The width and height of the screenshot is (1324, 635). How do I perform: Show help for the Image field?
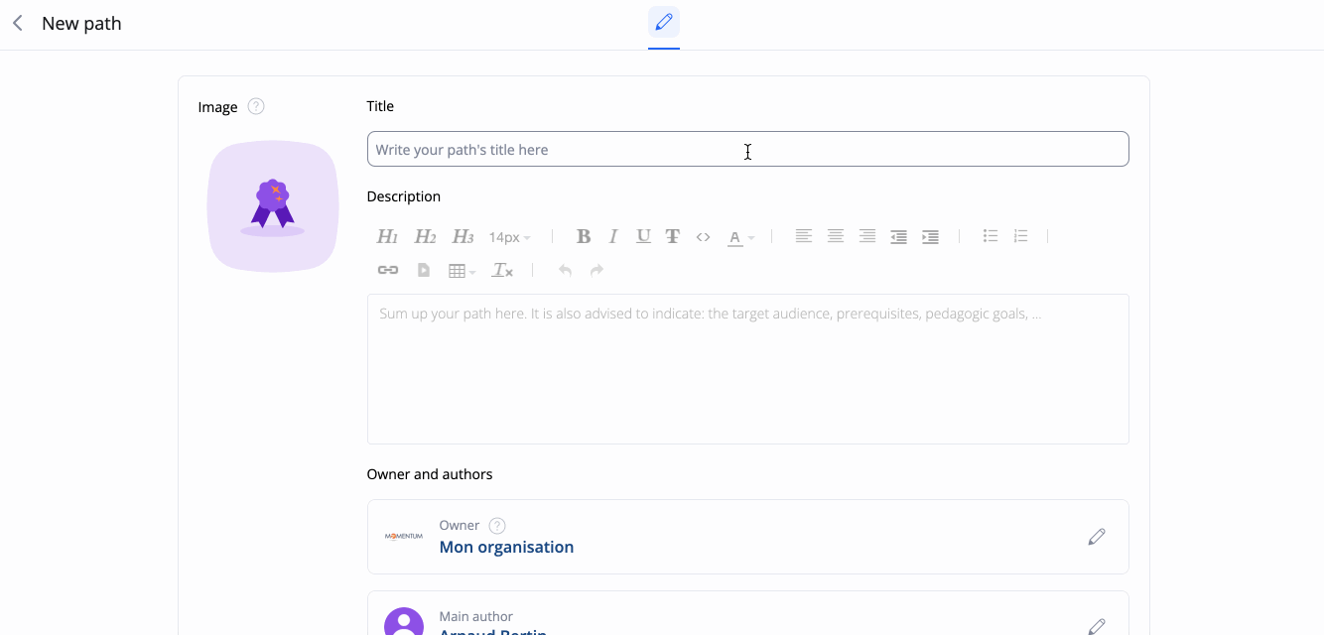256,106
